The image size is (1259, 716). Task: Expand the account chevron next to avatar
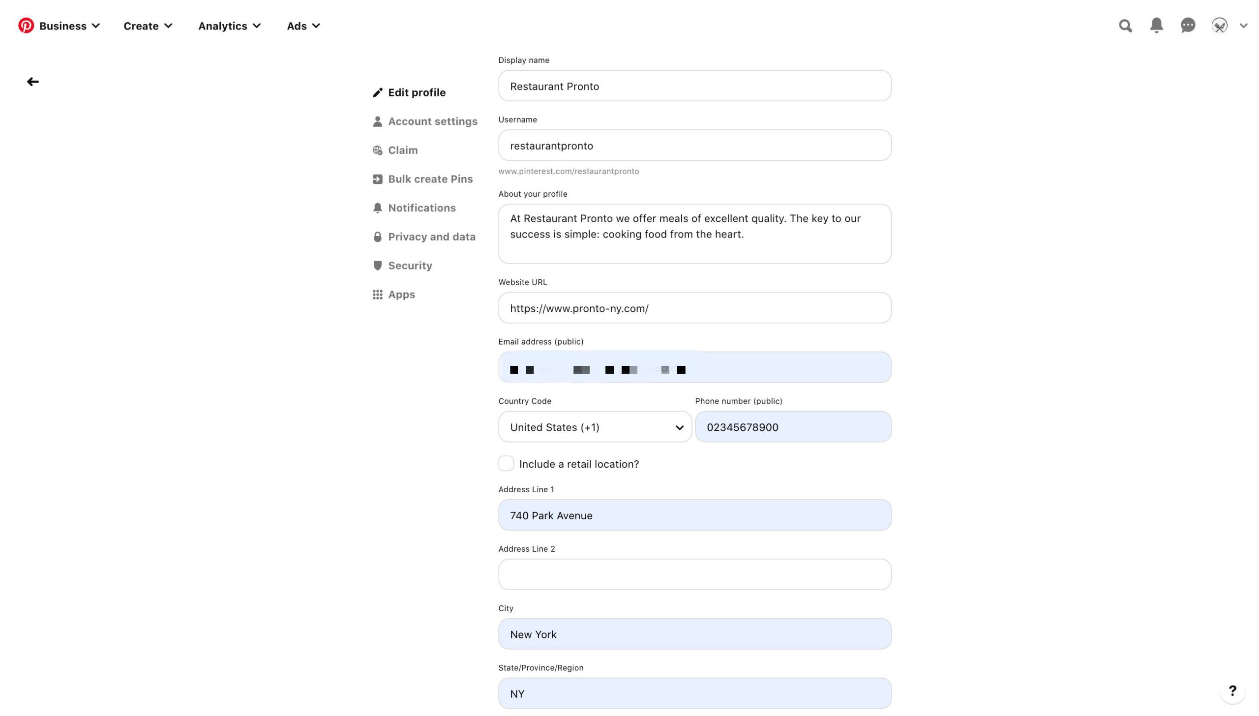tap(1243, 26)
